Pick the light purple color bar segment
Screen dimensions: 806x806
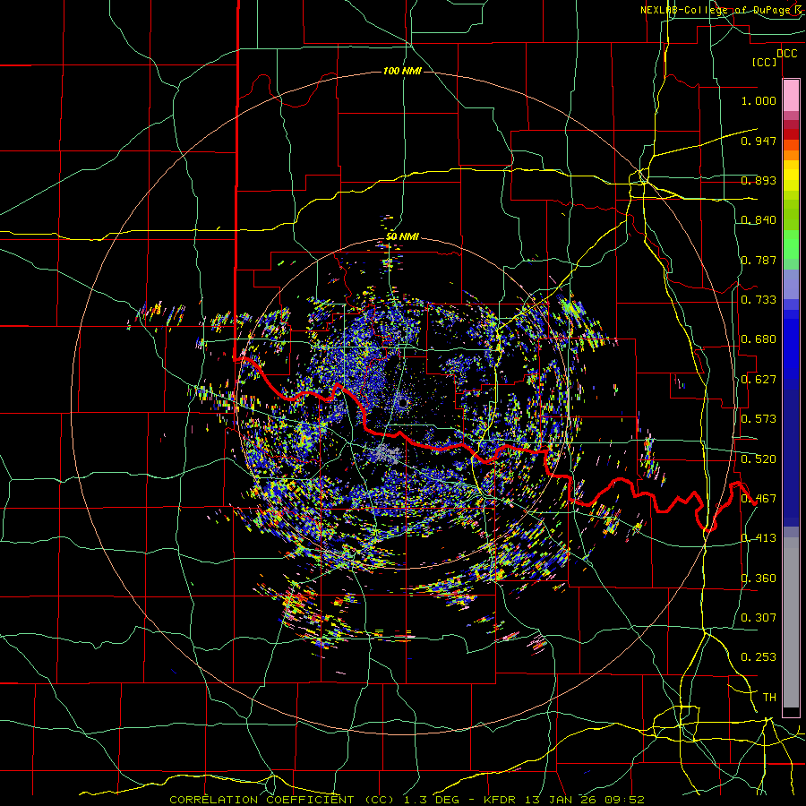791,284
